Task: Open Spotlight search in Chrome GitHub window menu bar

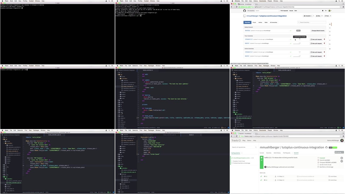Action: click(339, 1)
